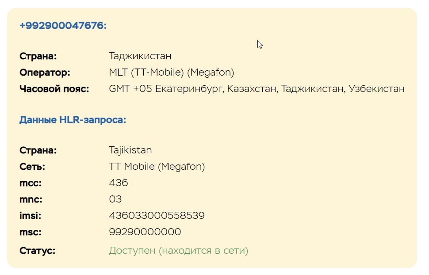The height and width of the screenshot is (275, 429).
Task: Click the phone number heading +992900047676
Action: click(x=63, y=26)
